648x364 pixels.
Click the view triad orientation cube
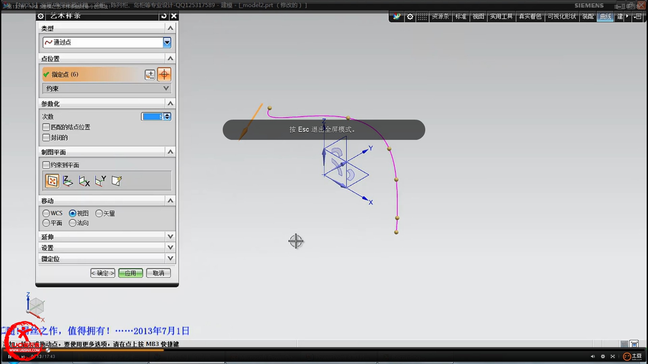coord(36,306)
